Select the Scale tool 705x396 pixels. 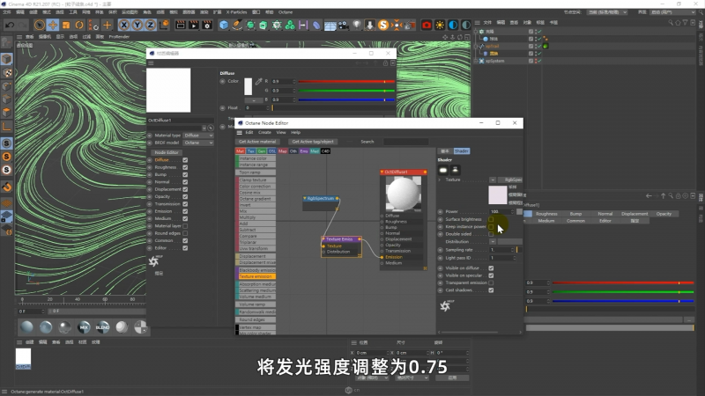coord(66,26)
